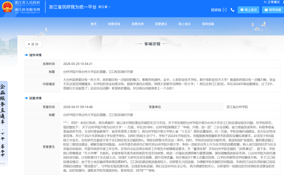Screen dimensions: 284x175
Task: Click the blue dot icon beside 信件详情
Action: coord(26,55)
